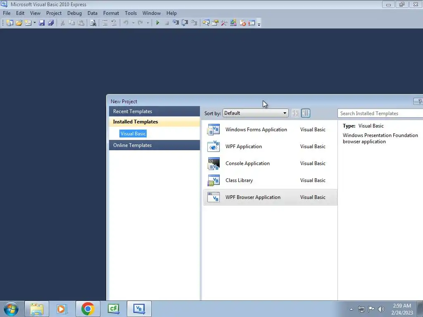Click the Open File folder icon

[19, 23]
